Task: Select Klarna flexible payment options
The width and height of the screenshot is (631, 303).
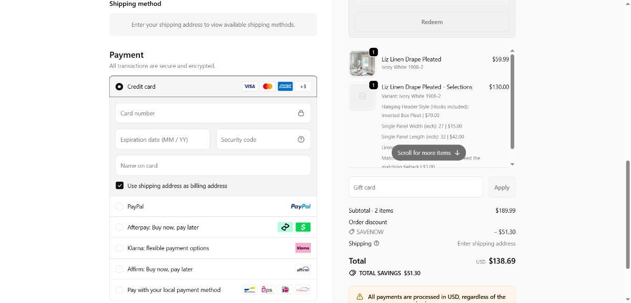Action: coord(119,248)
